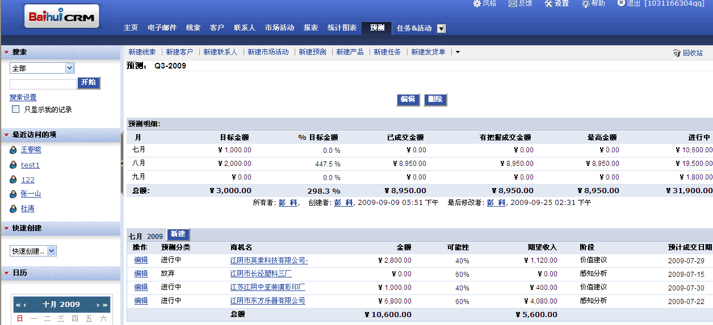Collapse the 日历 sidebar section
713x325 pixels.
point(6,273)
